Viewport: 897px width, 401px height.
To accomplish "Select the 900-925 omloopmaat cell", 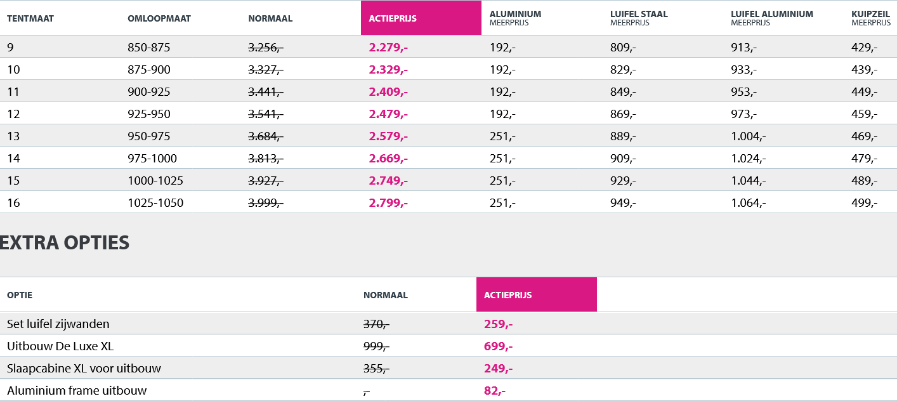I will click(x=149, y=92).
